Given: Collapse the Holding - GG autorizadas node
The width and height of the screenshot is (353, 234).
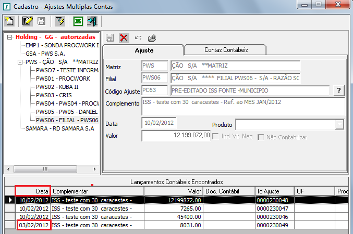Looking at the screenshot, I should (10, 37).
